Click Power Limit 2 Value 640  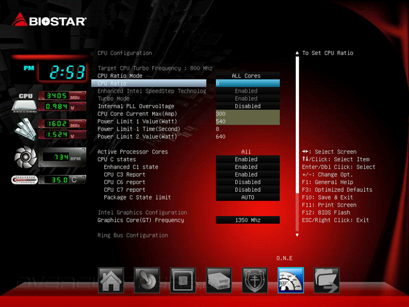coord(220,136)
